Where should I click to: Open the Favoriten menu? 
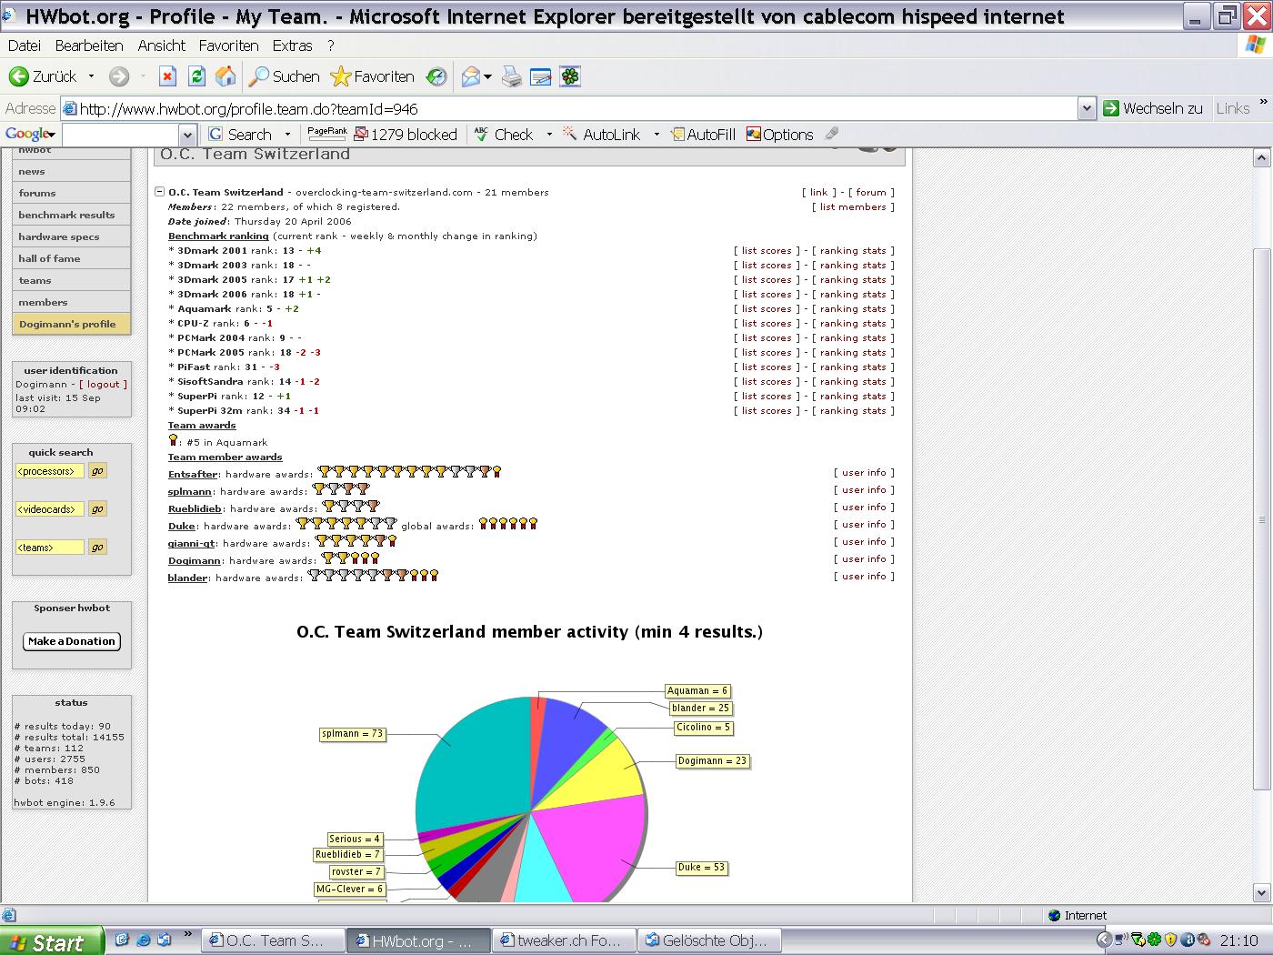pos(228,45)
